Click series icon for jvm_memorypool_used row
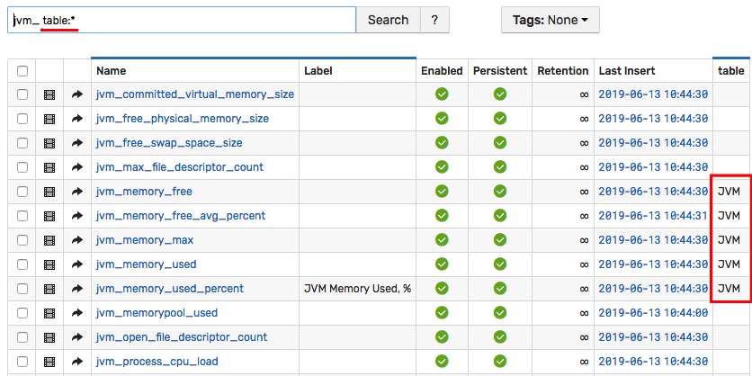 (49, 313)
